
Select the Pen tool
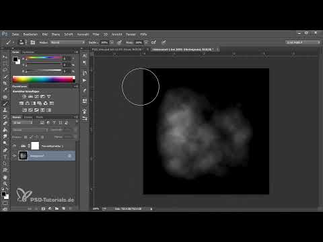[x=5, y=150]
